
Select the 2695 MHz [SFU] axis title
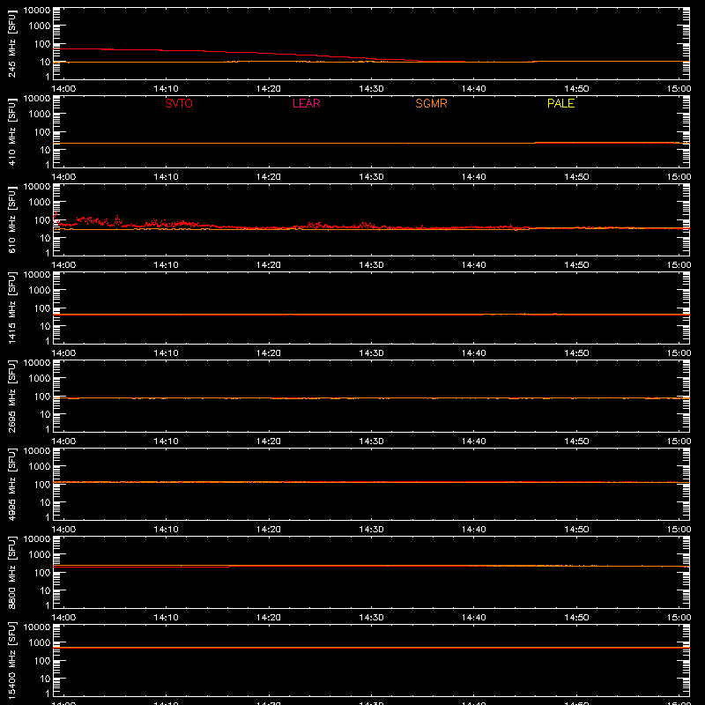12,396
